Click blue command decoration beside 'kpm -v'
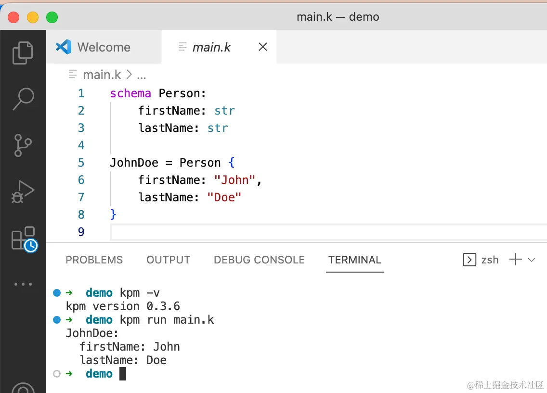547x393 pixels. coord(57,292)
